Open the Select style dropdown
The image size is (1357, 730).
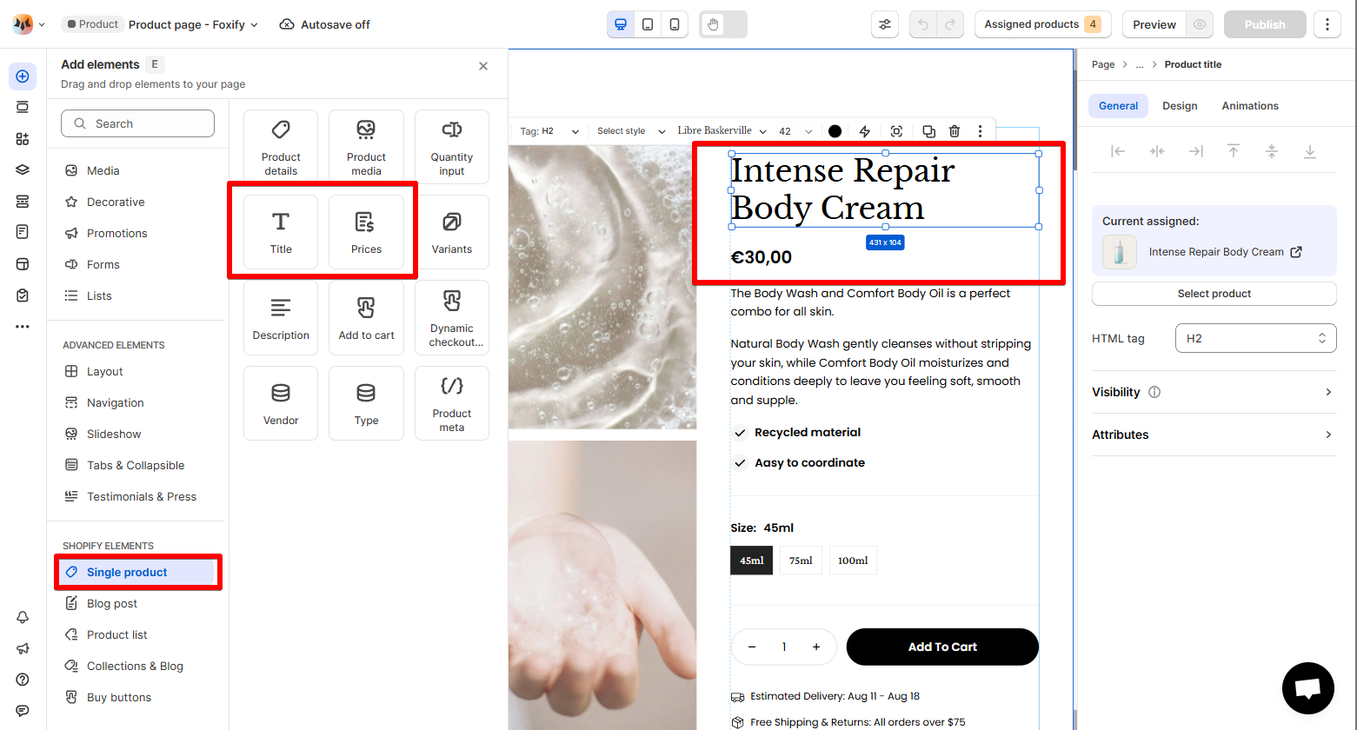[x=631, y=131]
